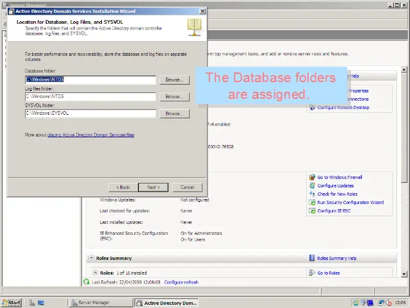Click the show desktop quick launch icon
Image resolution: width=410 pixels, height=308 pixels.
(41, 303)
